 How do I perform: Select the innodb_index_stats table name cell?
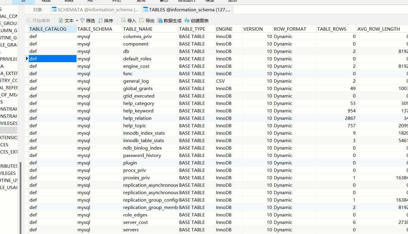144,133
